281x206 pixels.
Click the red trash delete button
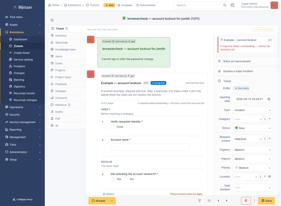click(246, 201)
